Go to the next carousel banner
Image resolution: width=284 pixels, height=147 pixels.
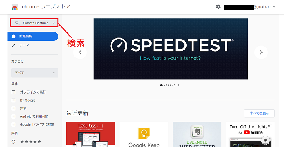261,52
